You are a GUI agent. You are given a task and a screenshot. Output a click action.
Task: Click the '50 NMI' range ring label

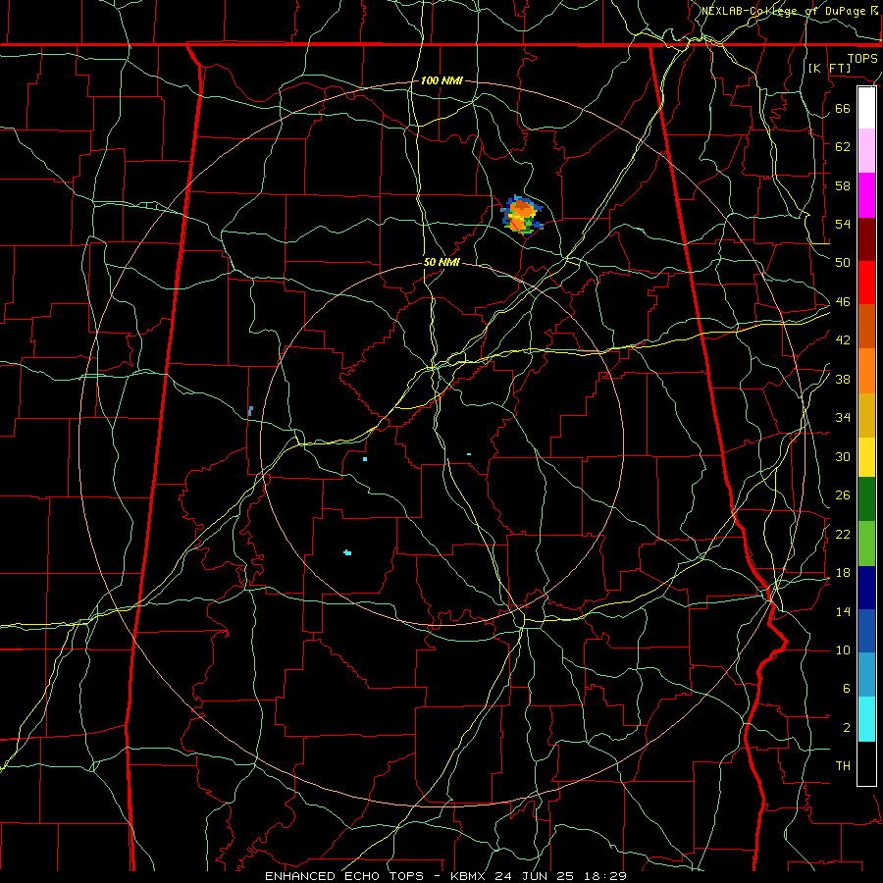pos(441,262)
